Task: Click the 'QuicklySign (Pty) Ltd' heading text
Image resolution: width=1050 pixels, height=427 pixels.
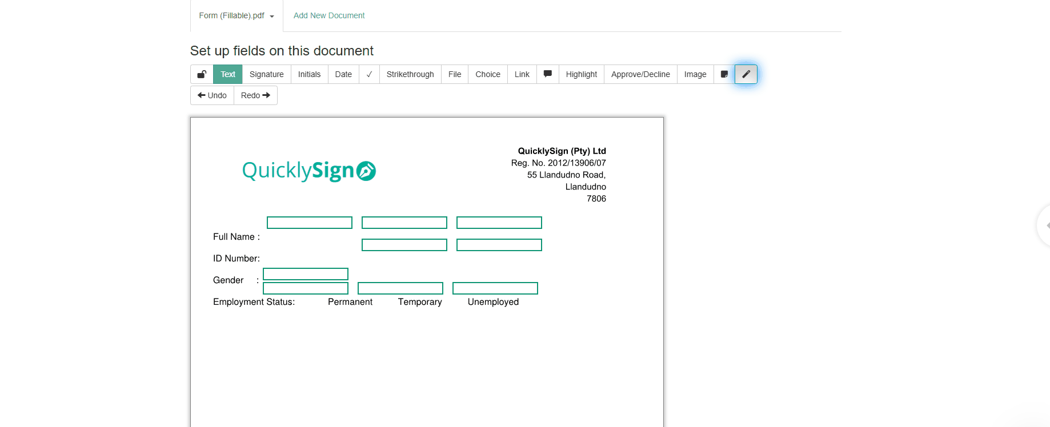Action: [562, 151]
